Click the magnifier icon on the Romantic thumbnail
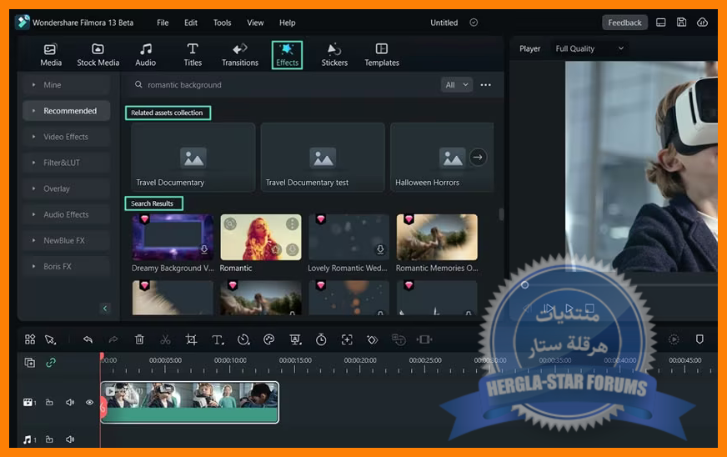Screen dimensions: 727x457 (x=230, y=224)
